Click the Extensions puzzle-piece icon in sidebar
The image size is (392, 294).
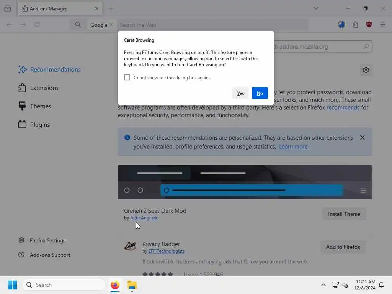click(x=22, y=88)
